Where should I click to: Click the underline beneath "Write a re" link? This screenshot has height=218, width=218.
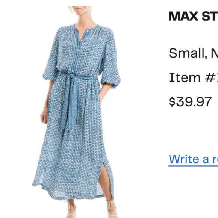193,166
